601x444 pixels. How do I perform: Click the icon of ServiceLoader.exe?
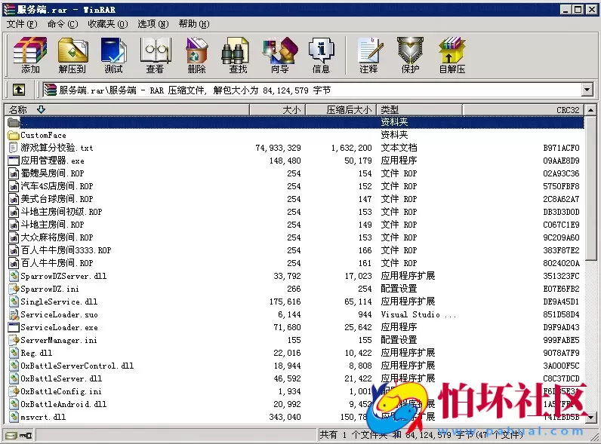[x=14, y=327]
